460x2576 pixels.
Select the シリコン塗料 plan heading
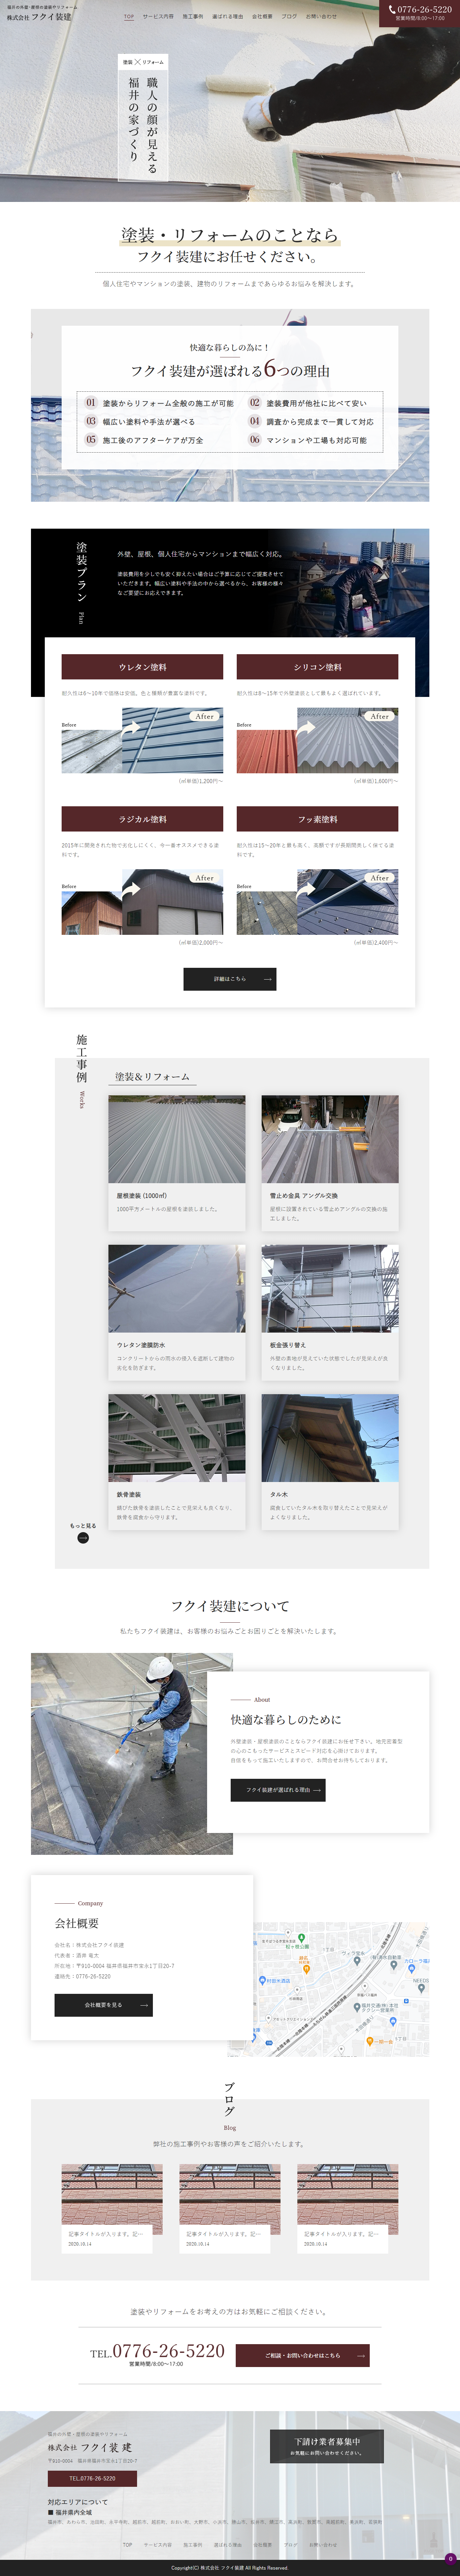coord(317,667)
